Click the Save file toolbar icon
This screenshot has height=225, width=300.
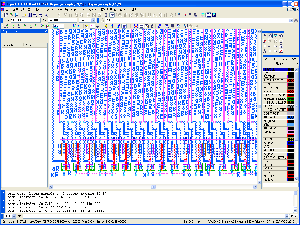click(17, 15)
